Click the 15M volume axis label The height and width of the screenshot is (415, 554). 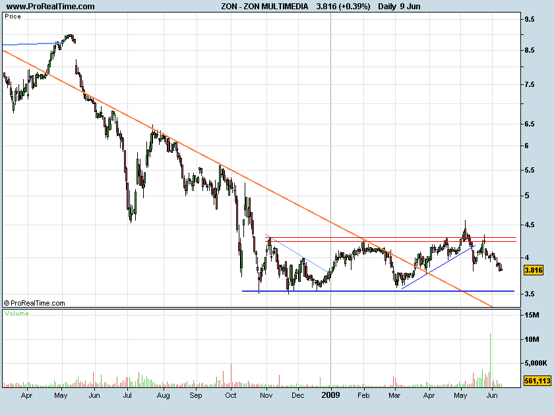click(532, 315)
